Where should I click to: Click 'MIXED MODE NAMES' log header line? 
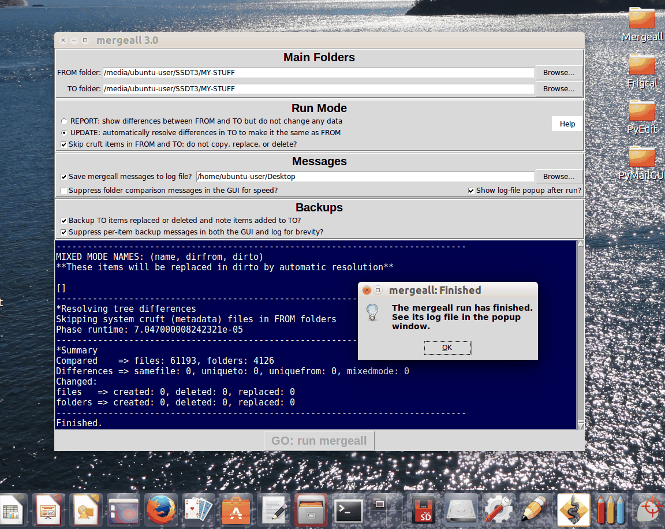coord(159,256)
